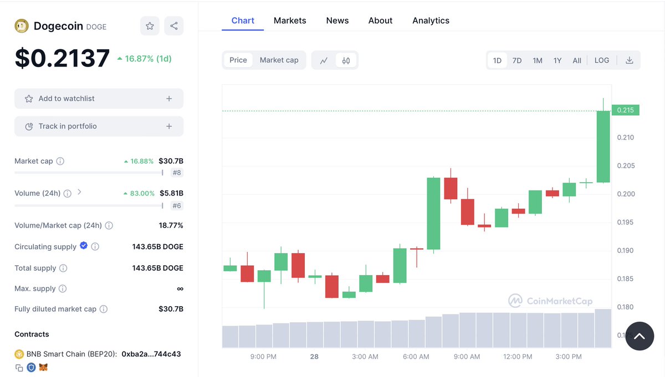Click the blue shield security icon under Contracts

(31, 367)
